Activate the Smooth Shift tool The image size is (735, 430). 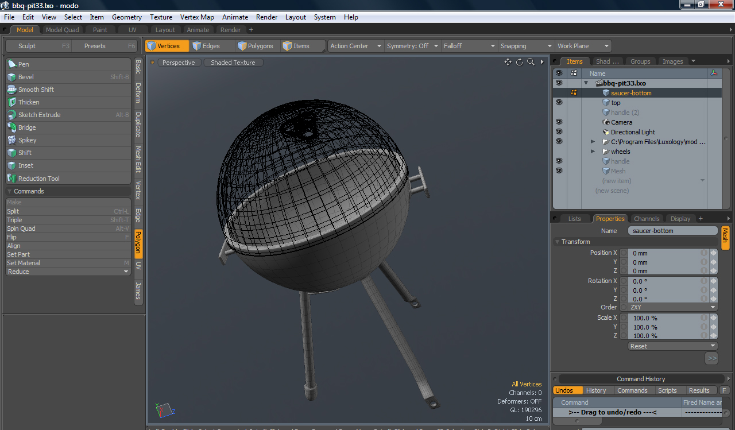tap(68, 90)
